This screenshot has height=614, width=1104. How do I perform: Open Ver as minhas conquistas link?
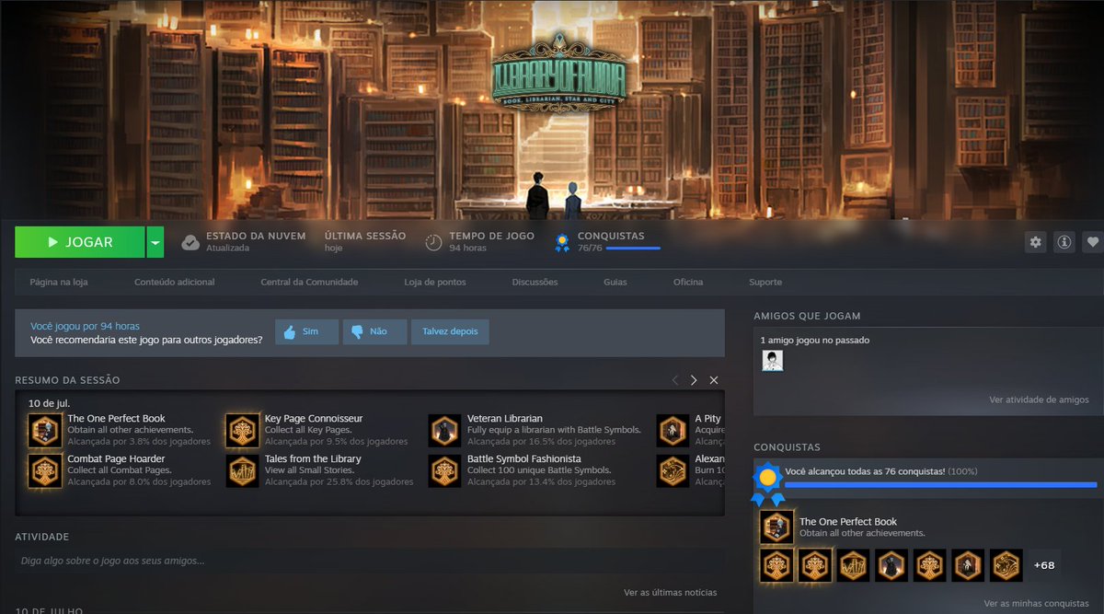(1036, 603)
